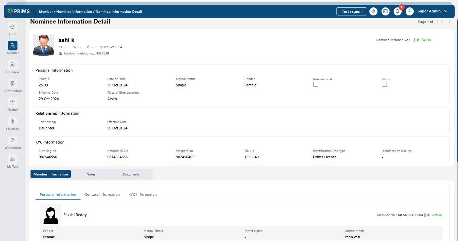The width and height of the screenshot is (458, 241).
Task: Open the Contribution sidebar icon
Action: (12, 83)
